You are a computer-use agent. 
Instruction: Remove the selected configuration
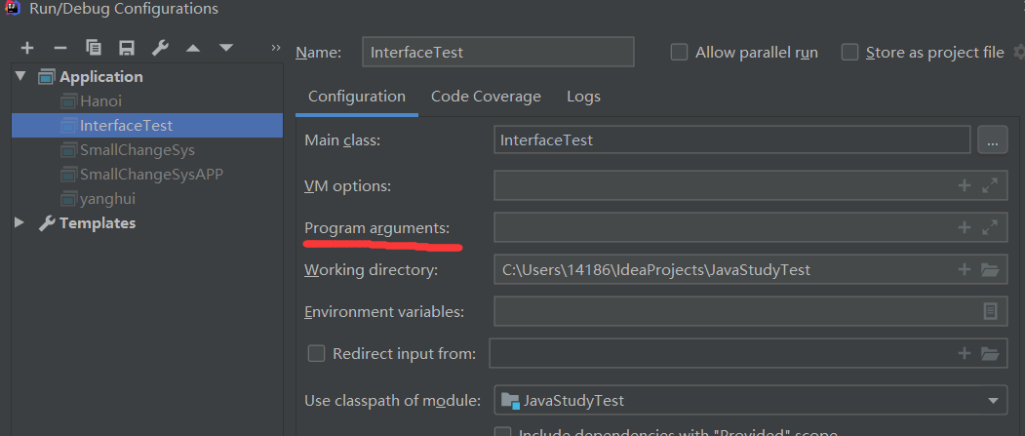click(x=60, y=48)
